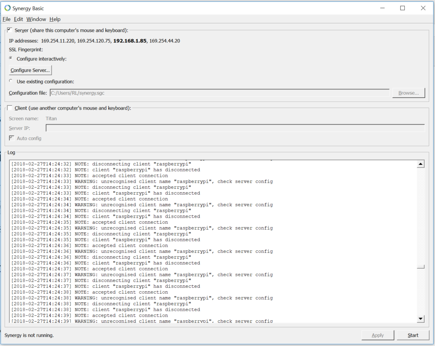
Task: Click the screen name Titan
Action: click(51, 119)
